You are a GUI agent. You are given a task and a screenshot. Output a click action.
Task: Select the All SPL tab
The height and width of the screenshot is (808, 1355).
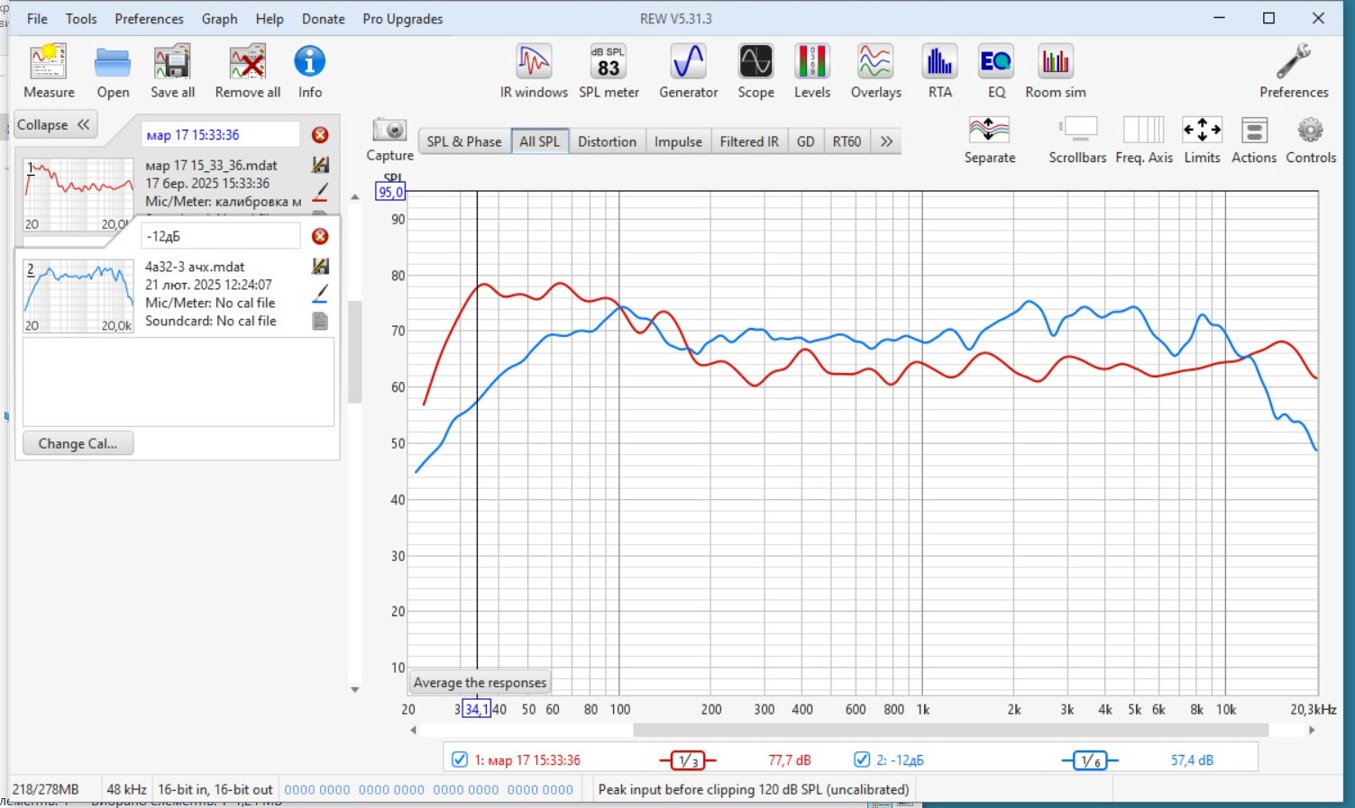tap(539, 141)
